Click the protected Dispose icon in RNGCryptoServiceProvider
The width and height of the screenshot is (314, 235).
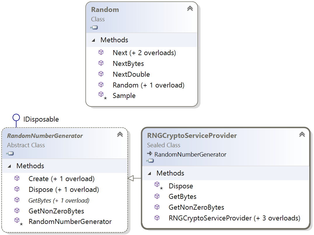click(x=158, y=186)
